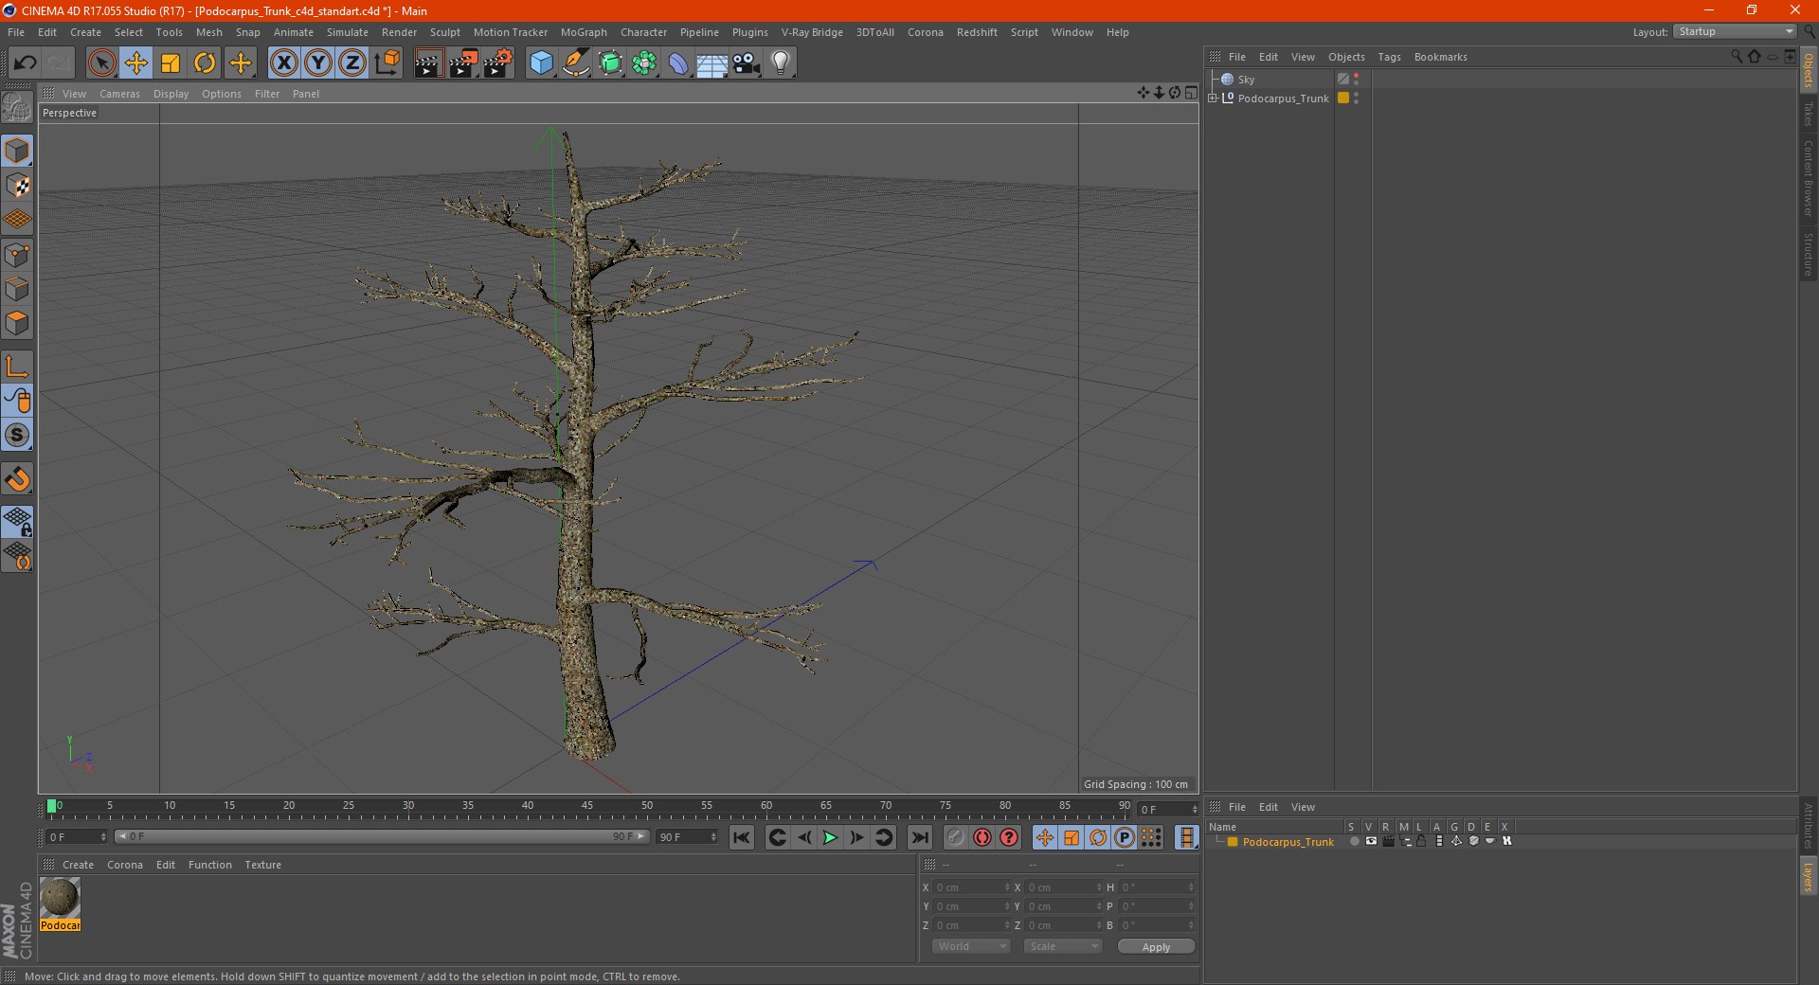Open the spline pen tool icon

click(575, 63)
